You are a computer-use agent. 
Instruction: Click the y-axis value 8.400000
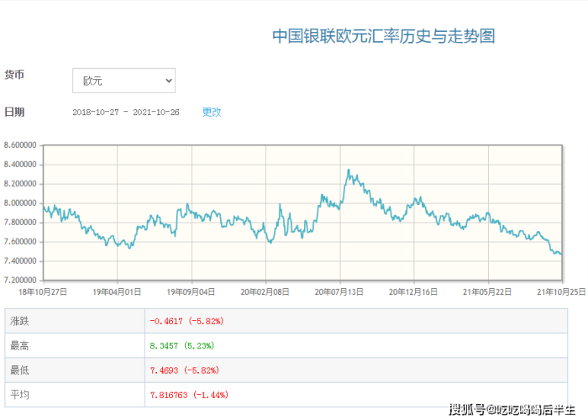tap(20, 165)
